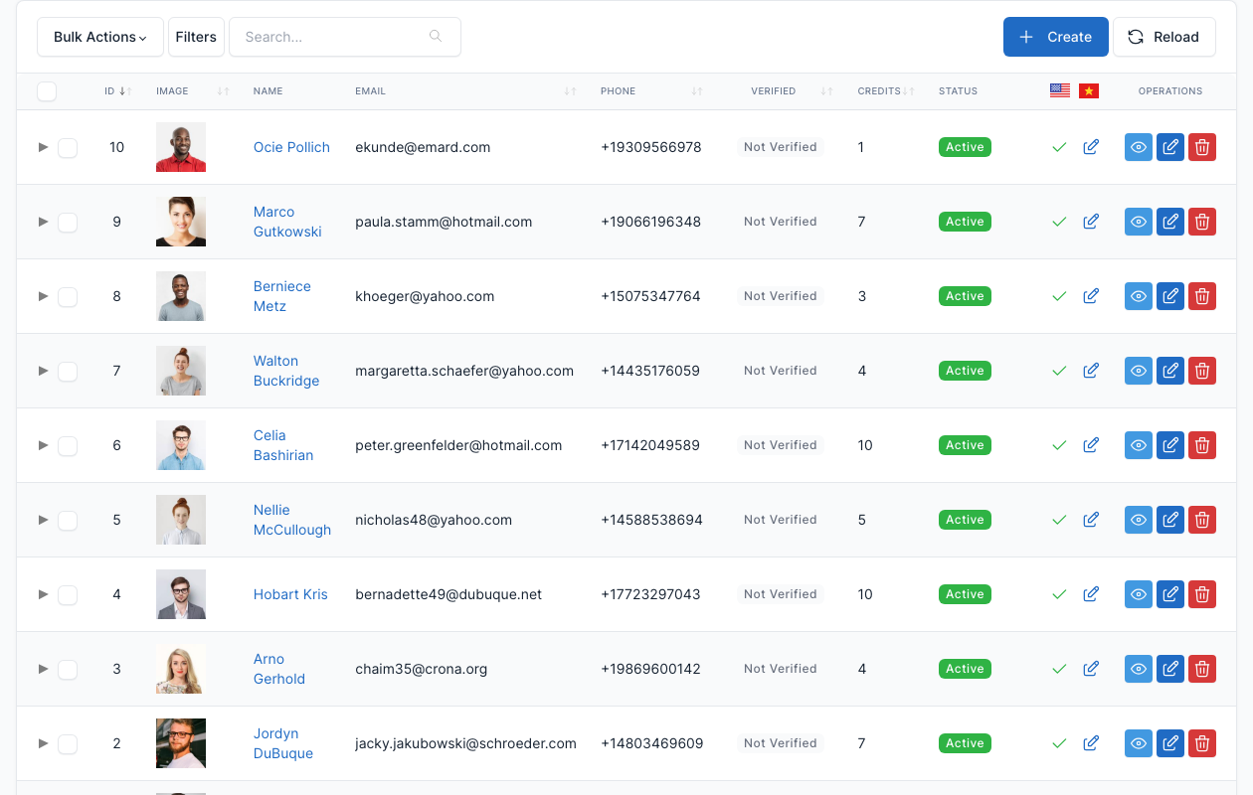Select the row for Walton Buckridge
This screenshot has width=1253, height=795.
(68, 372)
